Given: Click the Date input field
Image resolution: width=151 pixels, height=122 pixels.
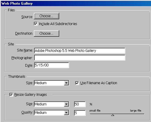Looking at the screenshot, I should (52, 65).
